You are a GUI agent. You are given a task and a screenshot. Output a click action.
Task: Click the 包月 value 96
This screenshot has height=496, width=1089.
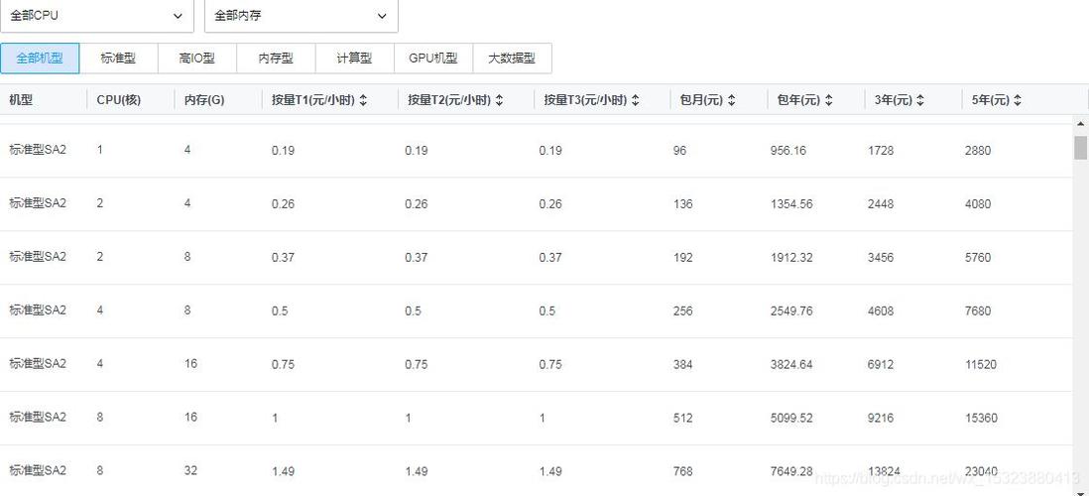(679, 150)
